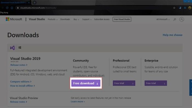Click the Help me choose link
This screenshot has height=108, width=192.
pyautogui.click(x=173, y=35)
